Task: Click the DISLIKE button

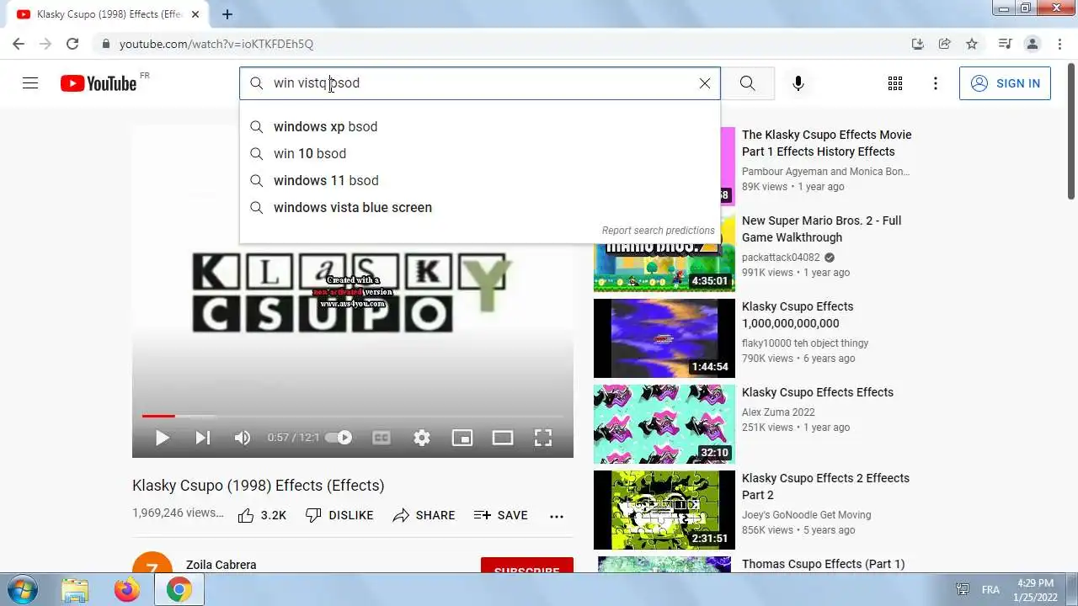Action: tap(339, 515)
